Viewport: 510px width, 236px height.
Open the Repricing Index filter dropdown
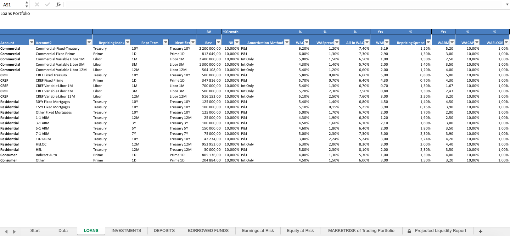(127, 42)
